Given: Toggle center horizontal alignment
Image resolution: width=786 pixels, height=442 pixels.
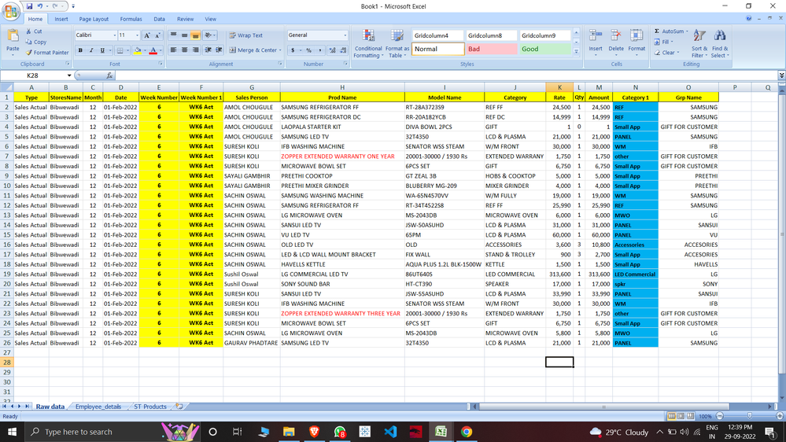Looking at the screenshot, I should [x=184, y=50].
